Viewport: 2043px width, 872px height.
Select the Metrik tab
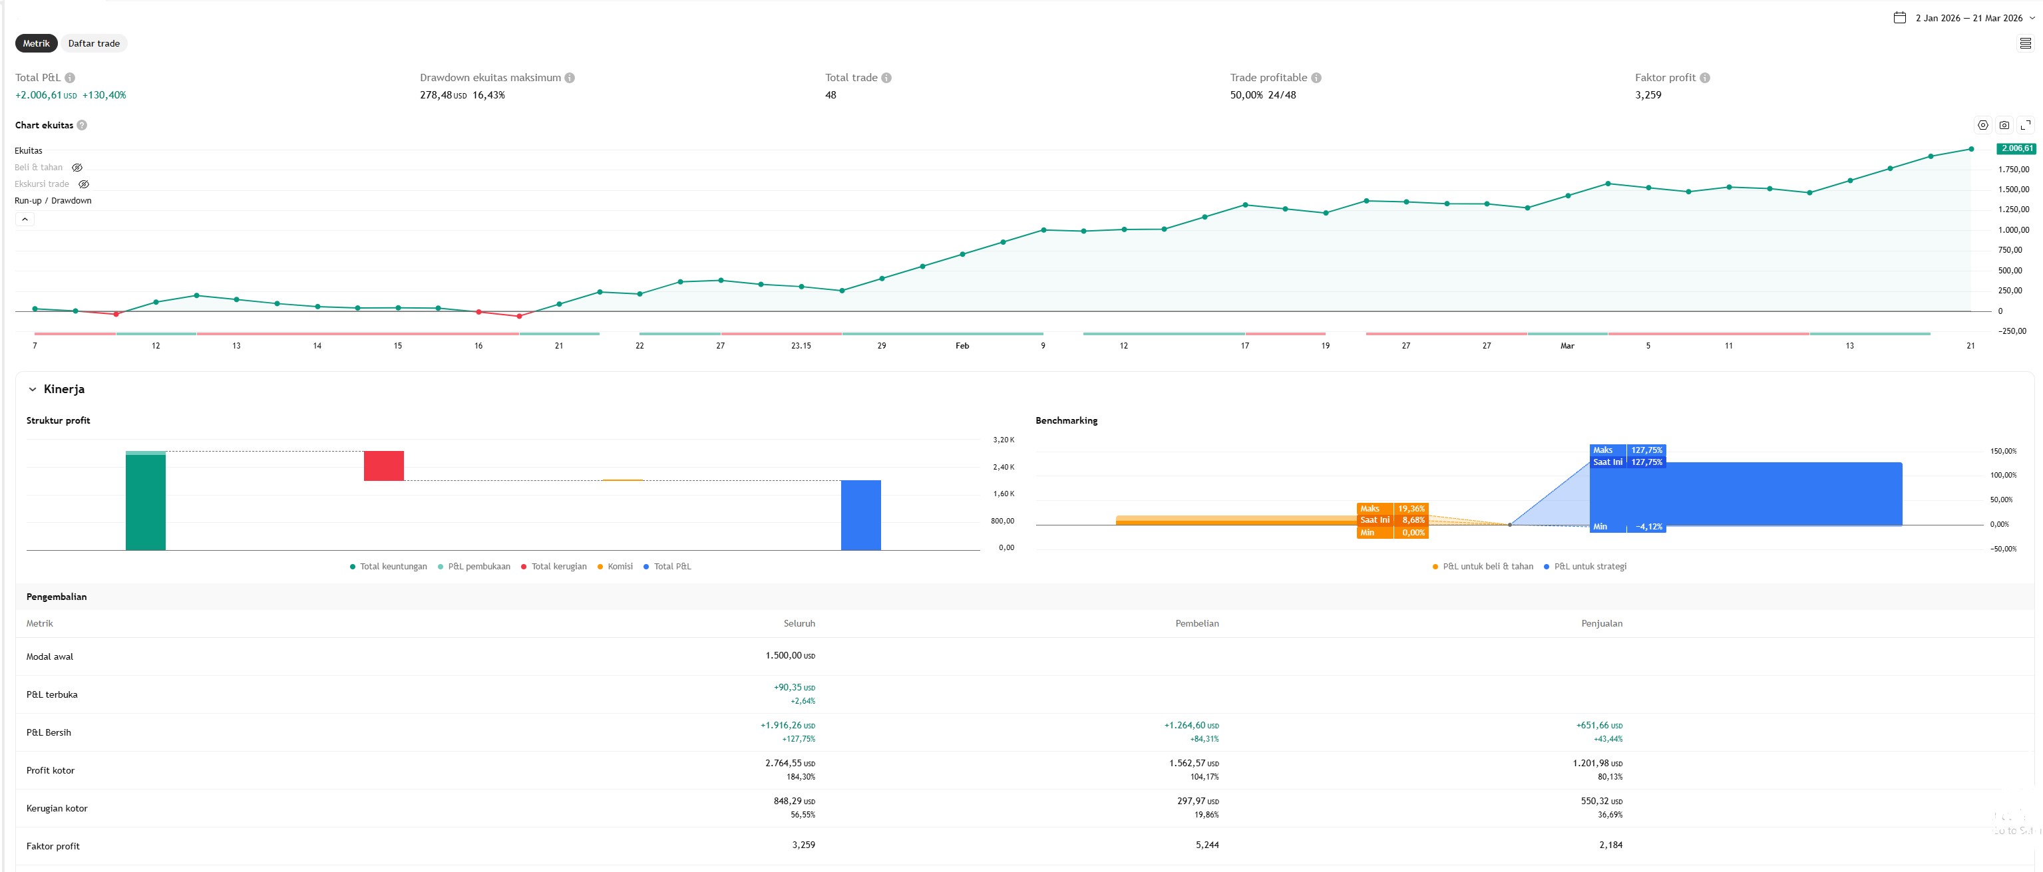point(36,44)
